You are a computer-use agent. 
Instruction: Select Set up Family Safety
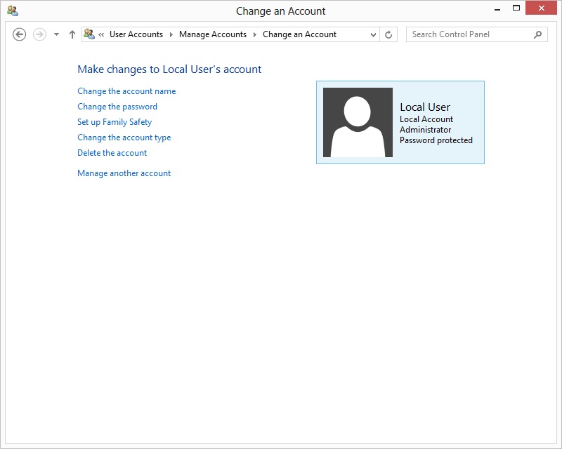click(x=115, y=122)
